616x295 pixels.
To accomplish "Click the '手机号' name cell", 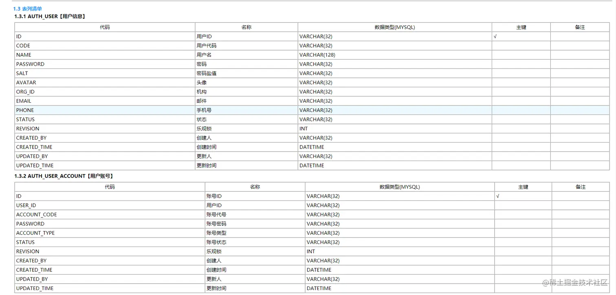I will [246, 110].
